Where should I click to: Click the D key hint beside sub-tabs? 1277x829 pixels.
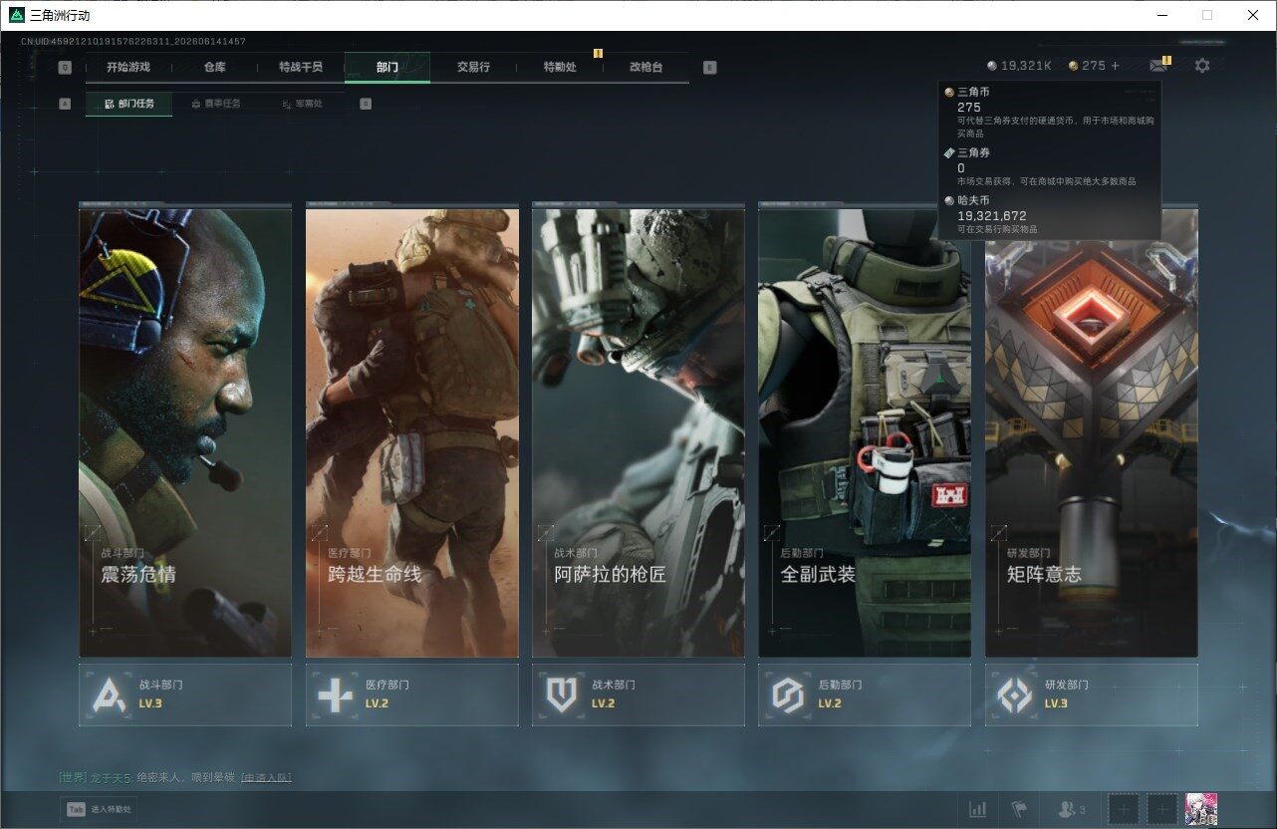(366, 104)
